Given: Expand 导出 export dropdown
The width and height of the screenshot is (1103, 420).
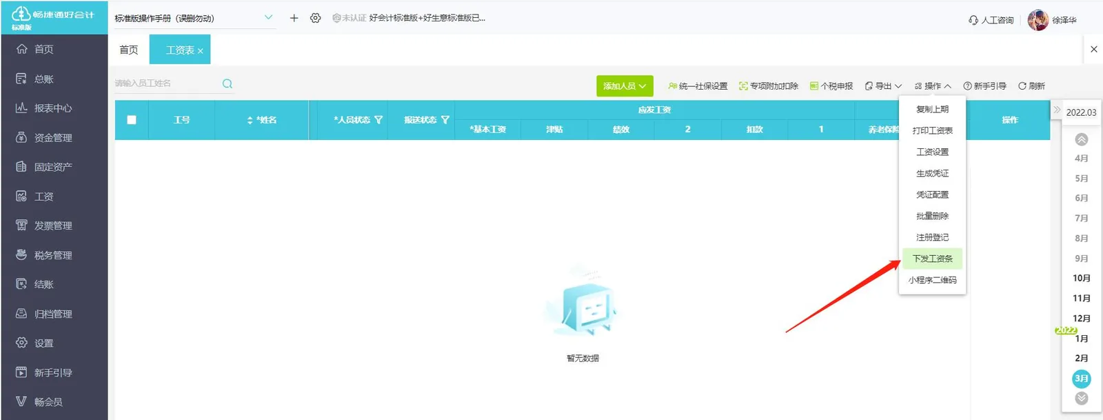Looking at the screenshot, I should 883,86.
